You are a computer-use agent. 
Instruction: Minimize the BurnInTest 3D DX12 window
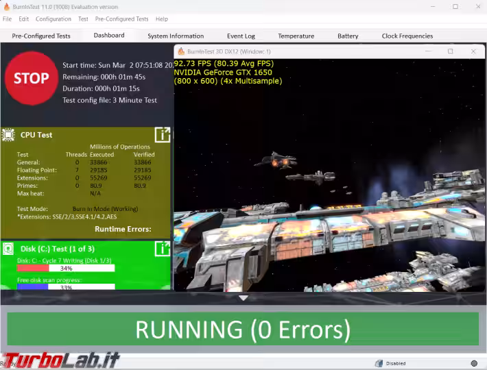coord(428,51)
